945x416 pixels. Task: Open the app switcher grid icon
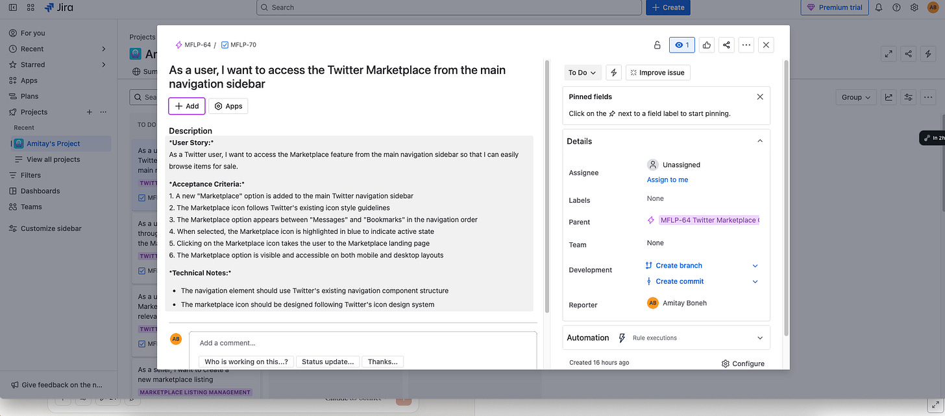coord(31,7)
